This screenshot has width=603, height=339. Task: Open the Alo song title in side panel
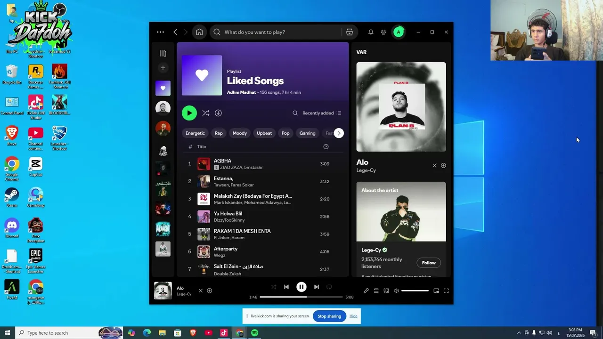pyautogui.click(x=362, y=162)
